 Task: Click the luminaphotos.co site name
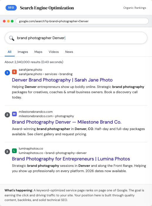tap(31, 148)
